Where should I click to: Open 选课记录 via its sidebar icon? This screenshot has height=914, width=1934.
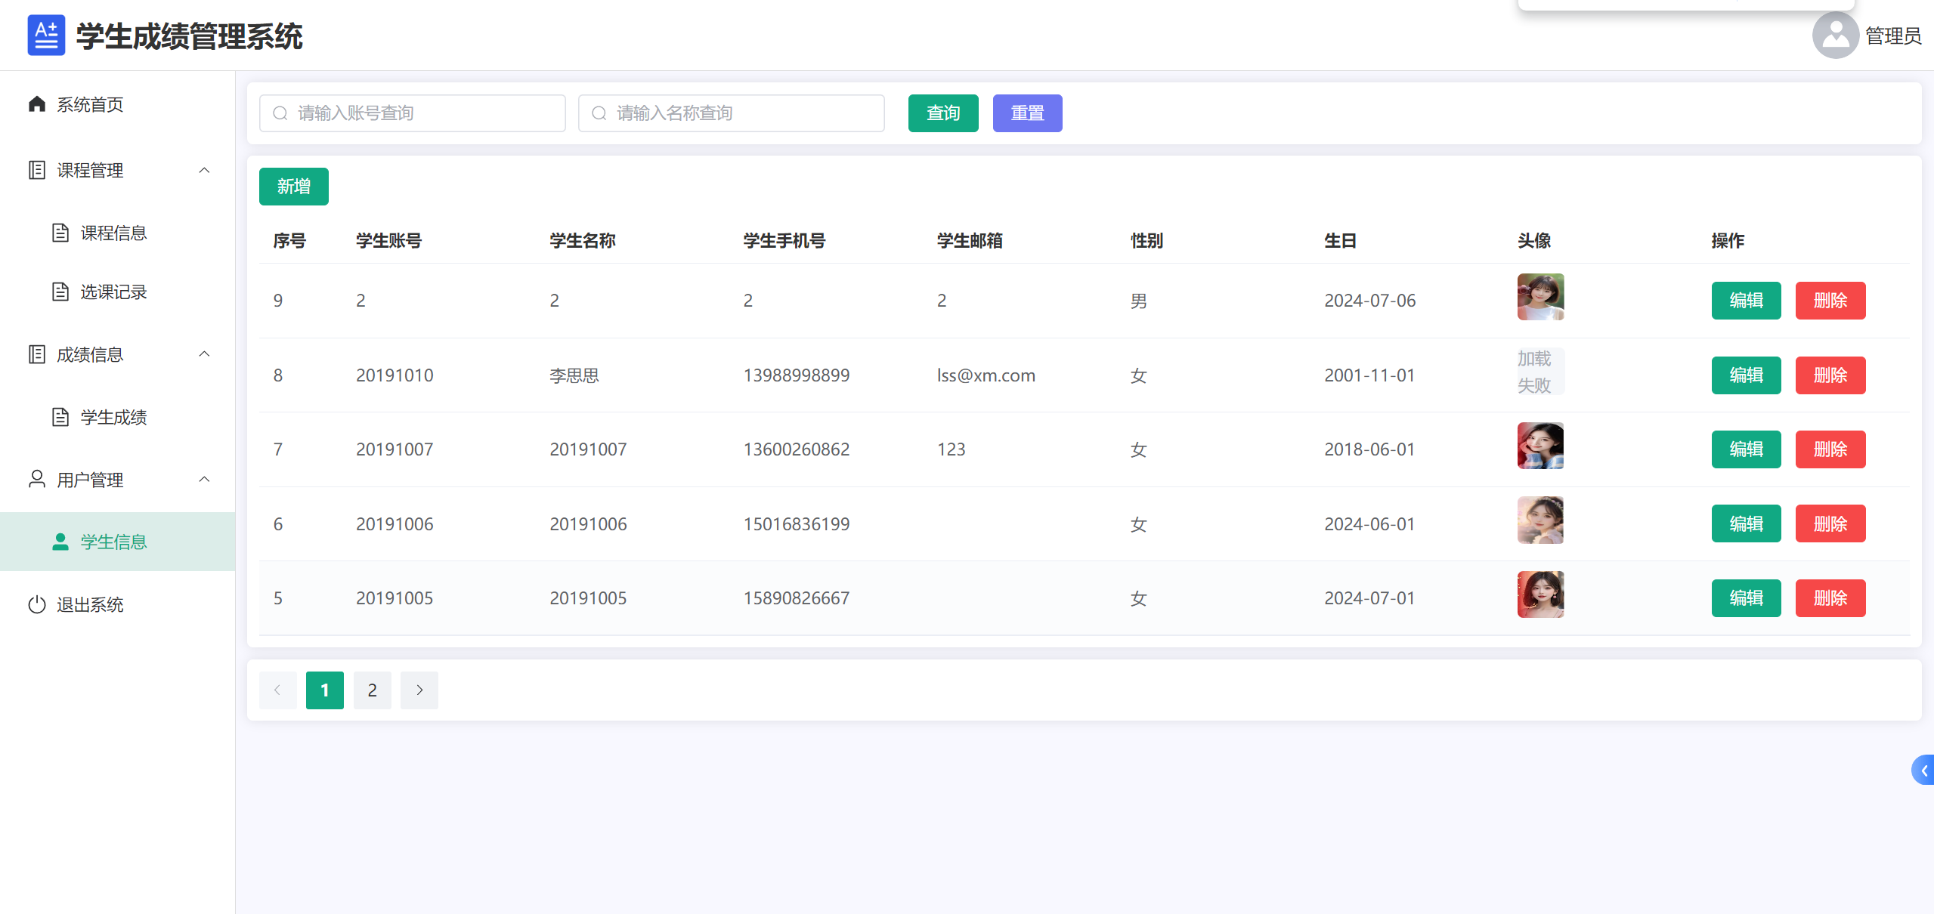click(x=60, y=291)
